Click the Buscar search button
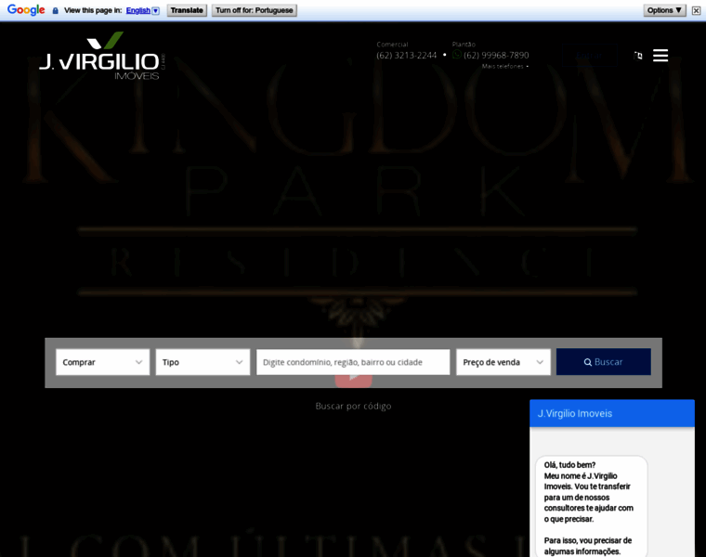706x557 pixels. pos(603,362)
